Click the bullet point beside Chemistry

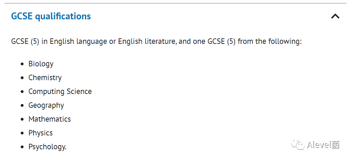tap(22, 78)
